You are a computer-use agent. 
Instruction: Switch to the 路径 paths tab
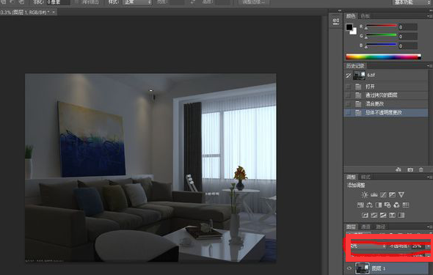(x=380, y=227)
